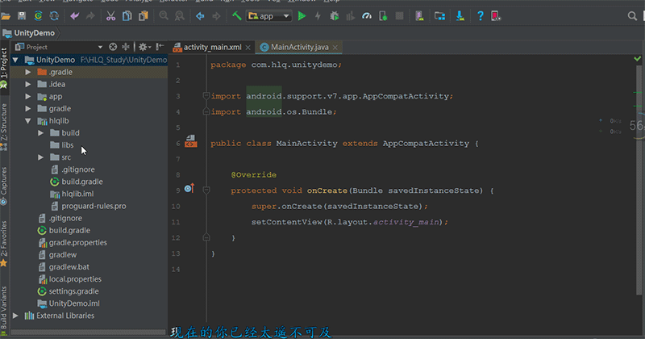Click the Undo arrow in toolbar

[75, 15]
